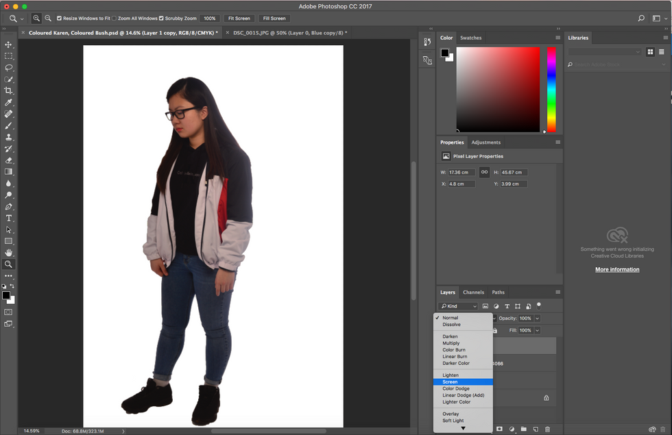672x435 pixels.
Task: Click the Zoom In mode icon
Action: coord(36,18)
